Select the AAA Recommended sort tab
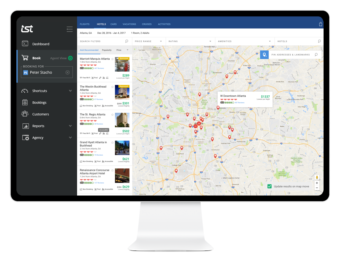The width and height of the screenshot is (340, 266). 89,50
